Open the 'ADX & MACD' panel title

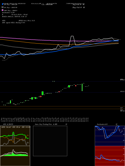[8, 124]
